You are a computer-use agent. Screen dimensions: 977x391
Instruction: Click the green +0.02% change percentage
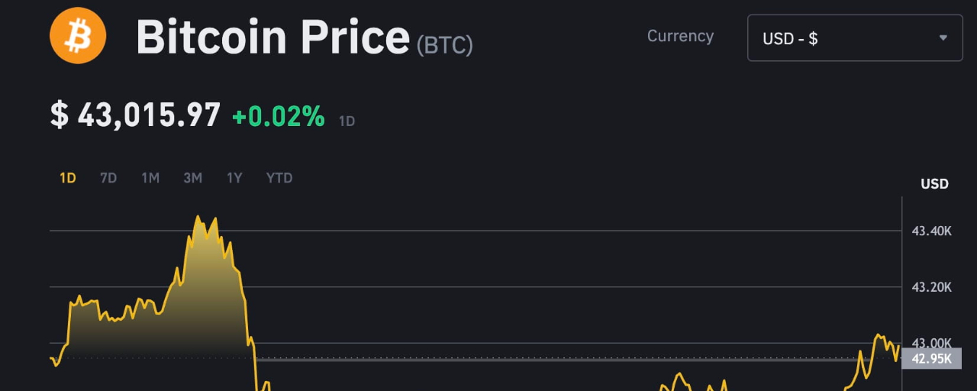pos(279,116)
